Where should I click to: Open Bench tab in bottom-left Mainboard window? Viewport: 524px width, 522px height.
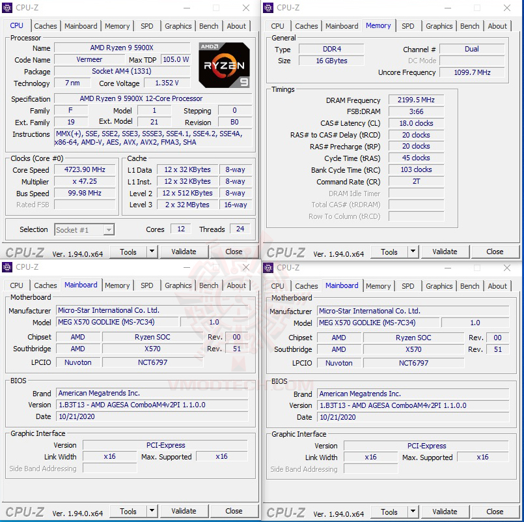click(209, 285)
